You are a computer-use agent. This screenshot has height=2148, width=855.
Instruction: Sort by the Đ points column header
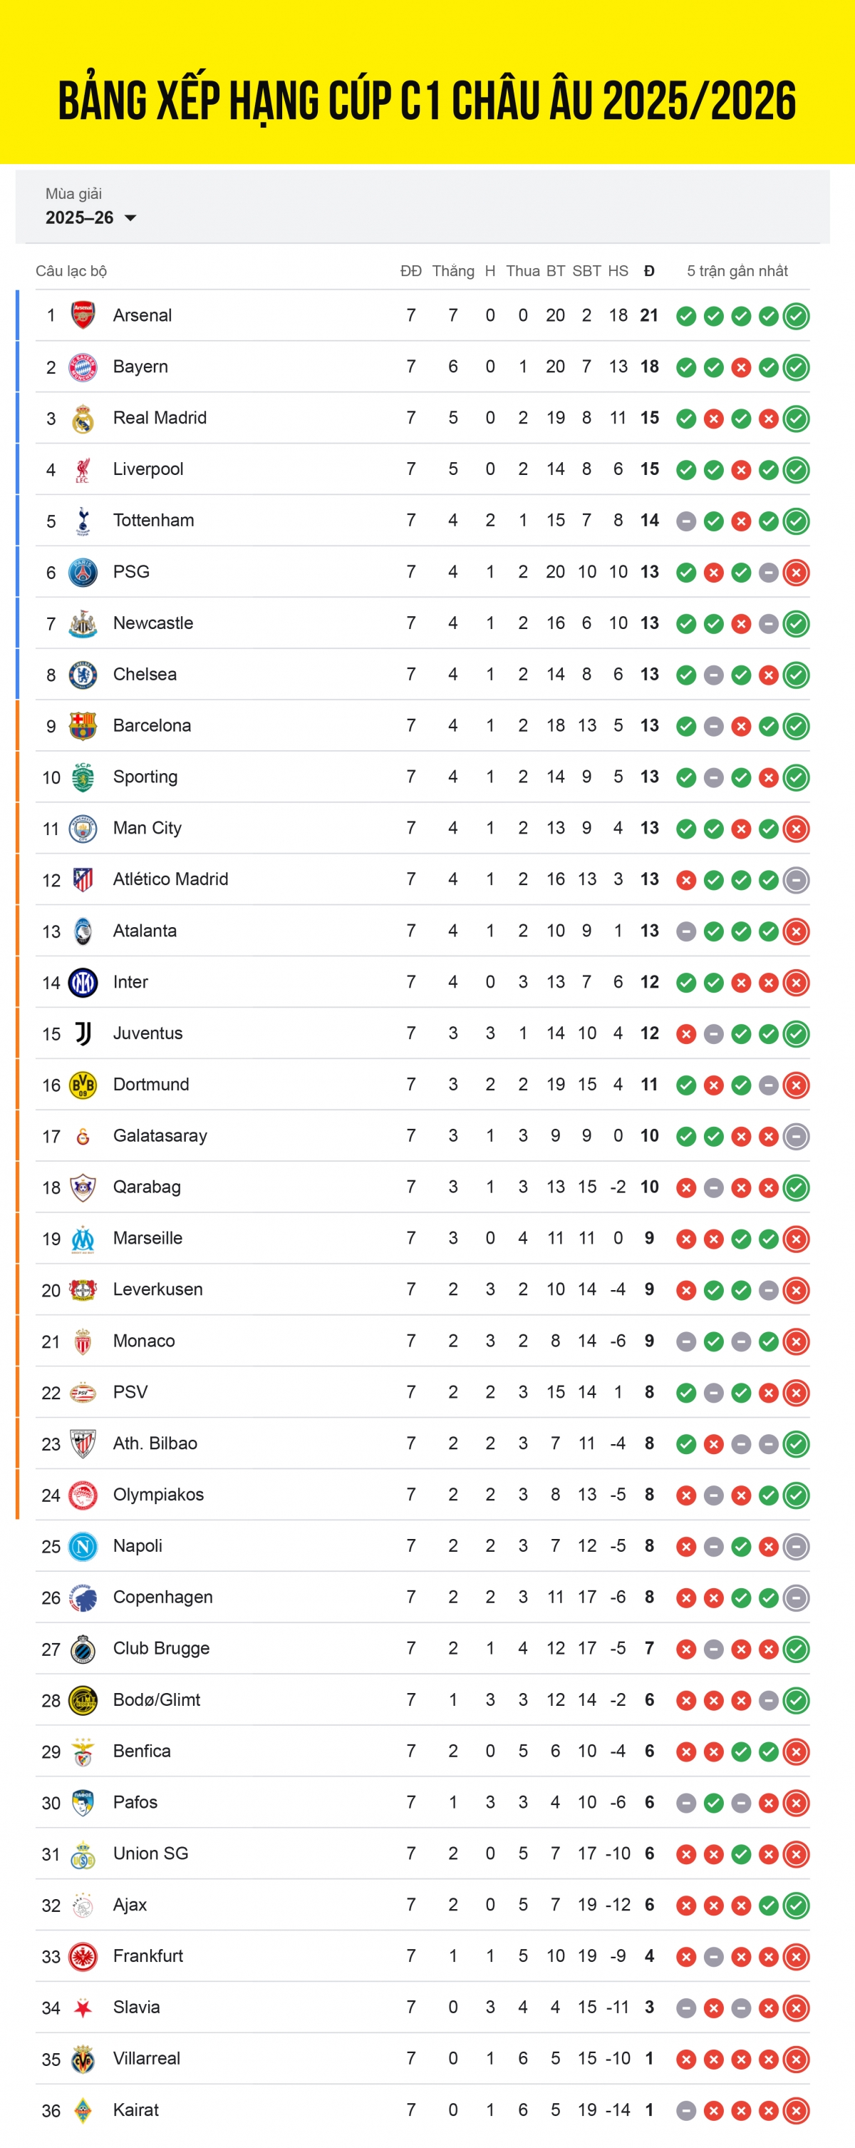pyautogui.click(x=649, y=271)
